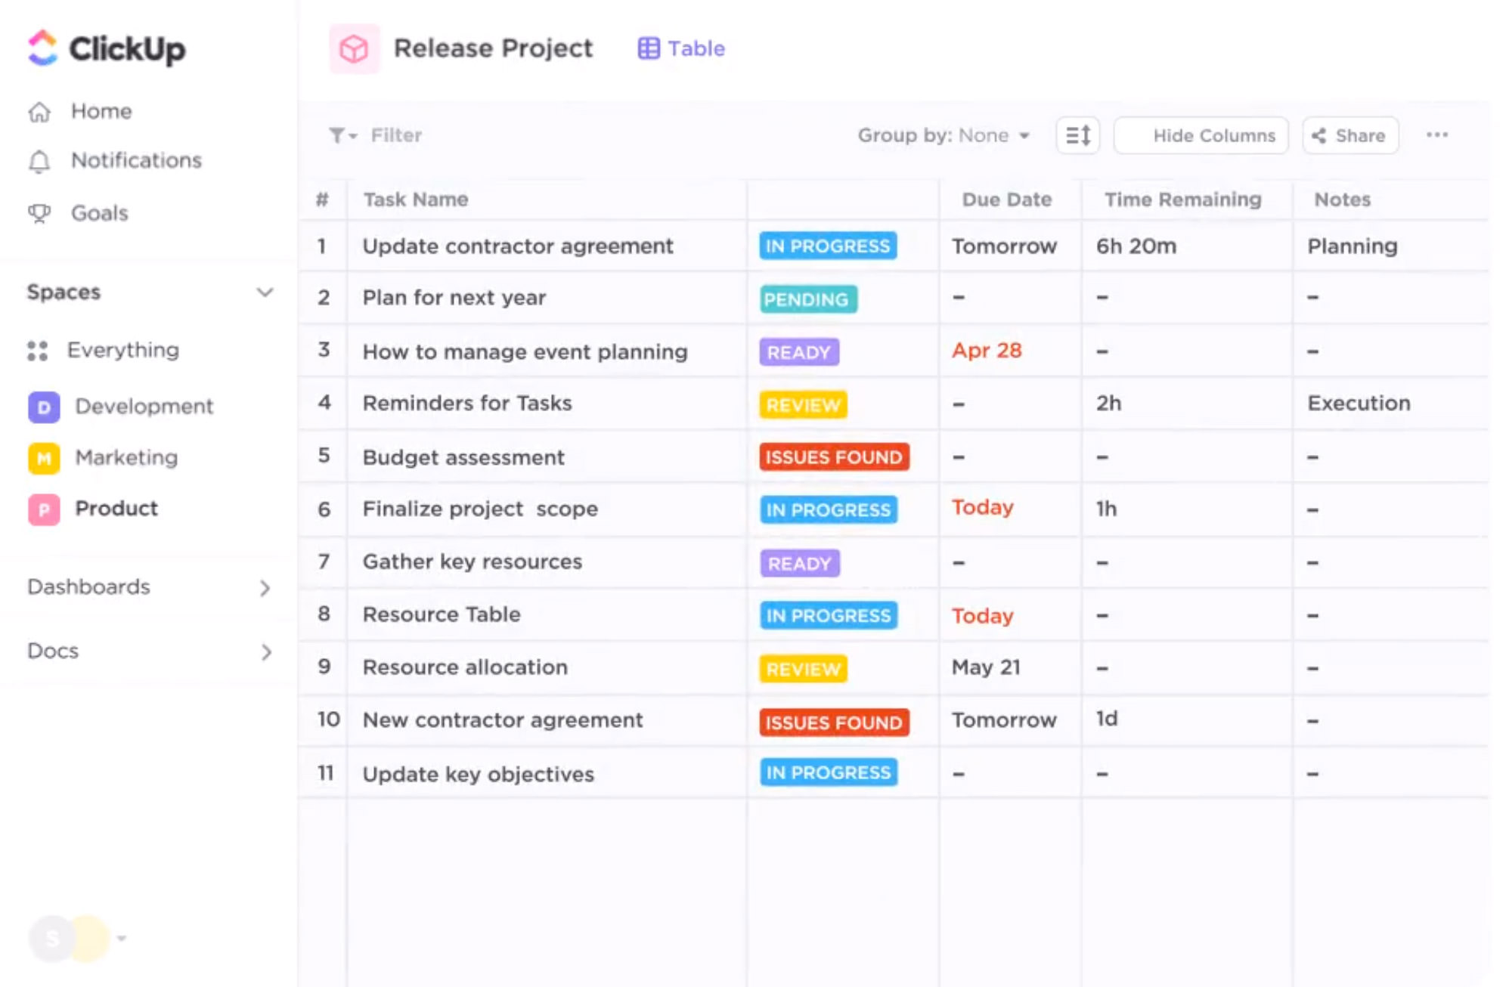Open Goals section
The image size is (1509, 987).
pos(98,212)
